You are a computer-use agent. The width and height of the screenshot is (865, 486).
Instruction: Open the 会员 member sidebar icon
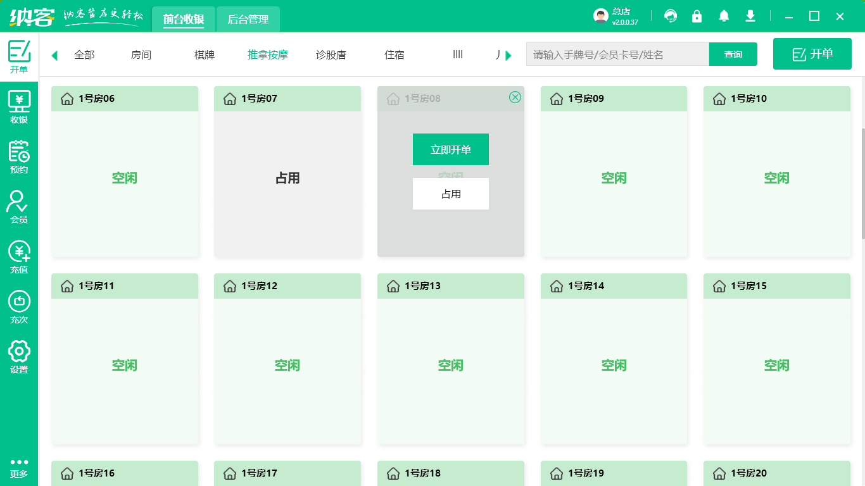(x=19, y=207)
